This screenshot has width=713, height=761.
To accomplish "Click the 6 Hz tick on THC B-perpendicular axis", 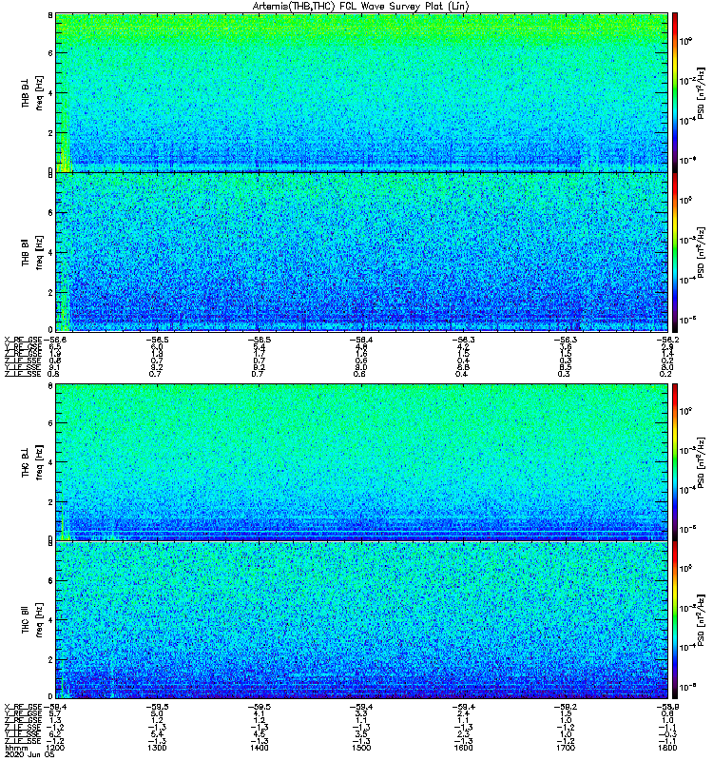I will coord(50,423).
